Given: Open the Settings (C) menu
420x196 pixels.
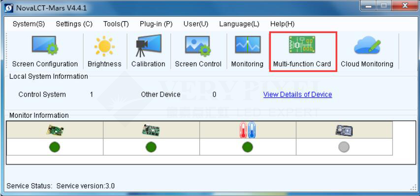Looking at the screenshot, I should pyautogui.click(x=74, y=24).
